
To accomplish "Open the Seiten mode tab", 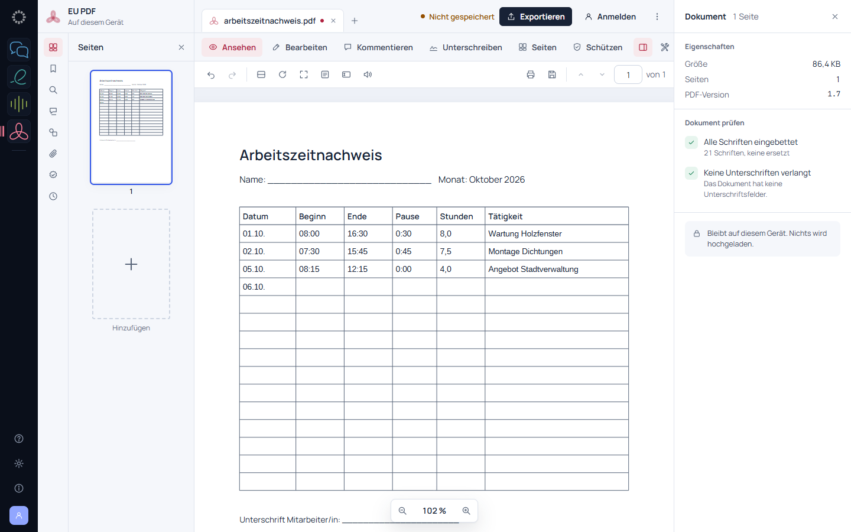I will pos(537,47).
